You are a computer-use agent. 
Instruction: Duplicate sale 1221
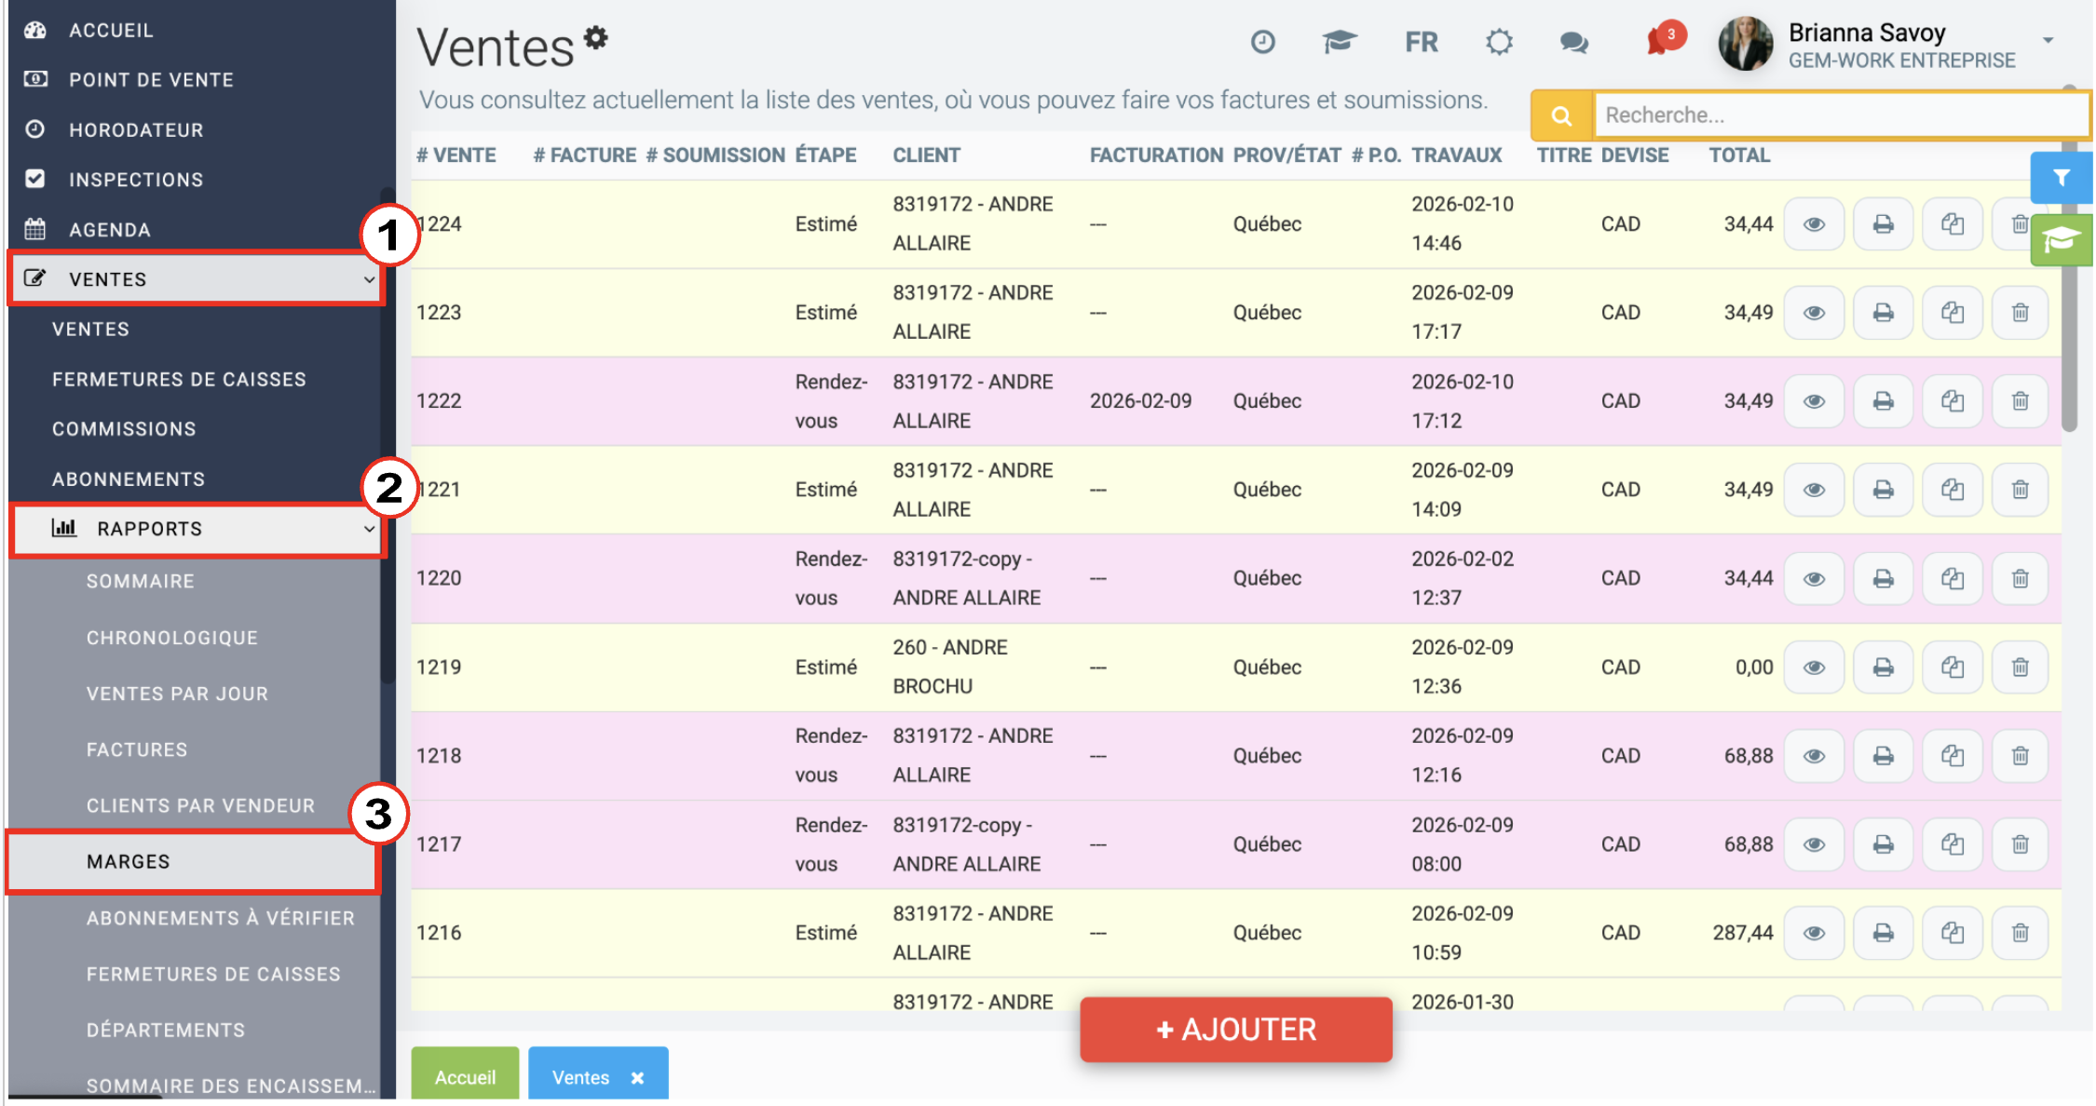point(1952,490)
